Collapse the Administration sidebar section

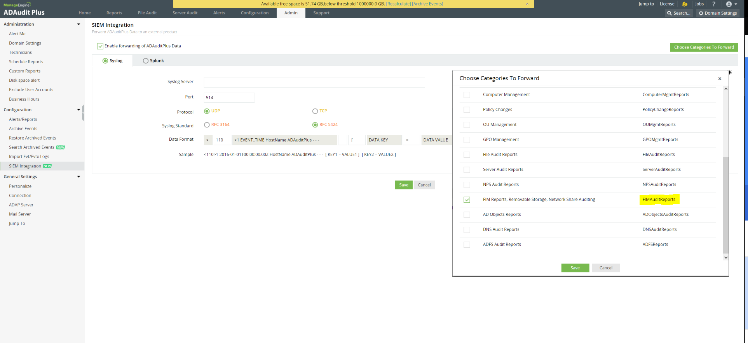[x=78, y=24]
